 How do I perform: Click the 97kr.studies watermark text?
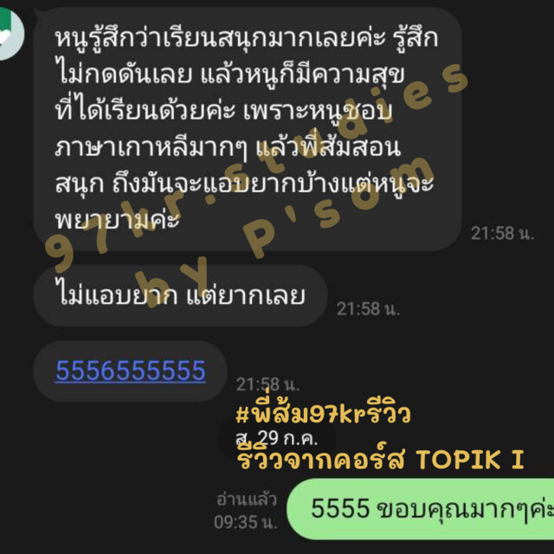[x=256, y=168]
